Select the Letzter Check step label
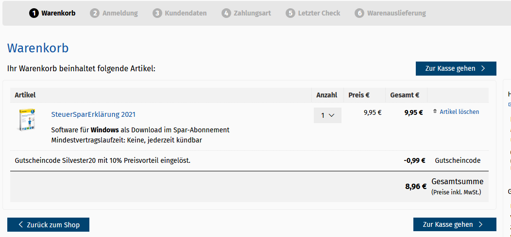Image resolution: width=511 pixels, height=237 pixels. 319,14
